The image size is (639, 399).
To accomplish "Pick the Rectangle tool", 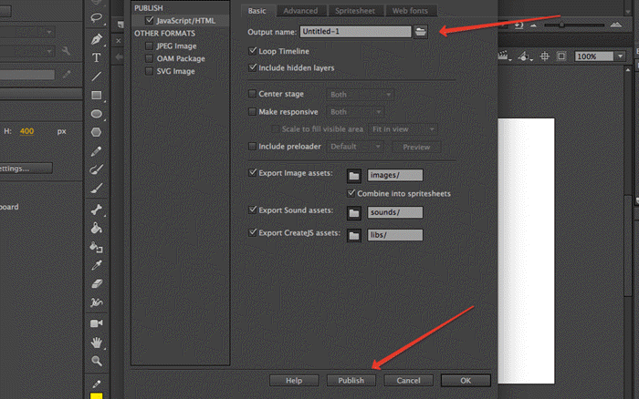I will 96,95.
